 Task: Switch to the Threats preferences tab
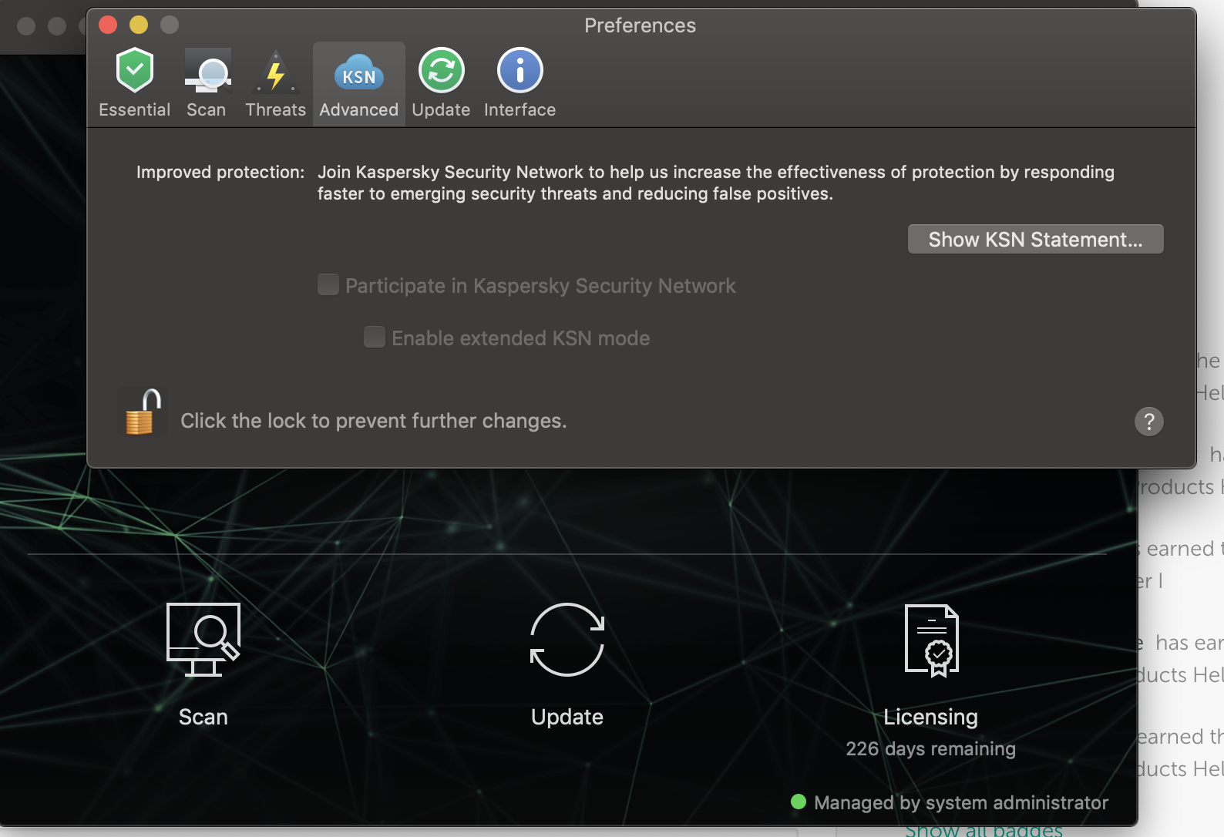[x=275, y=82]
